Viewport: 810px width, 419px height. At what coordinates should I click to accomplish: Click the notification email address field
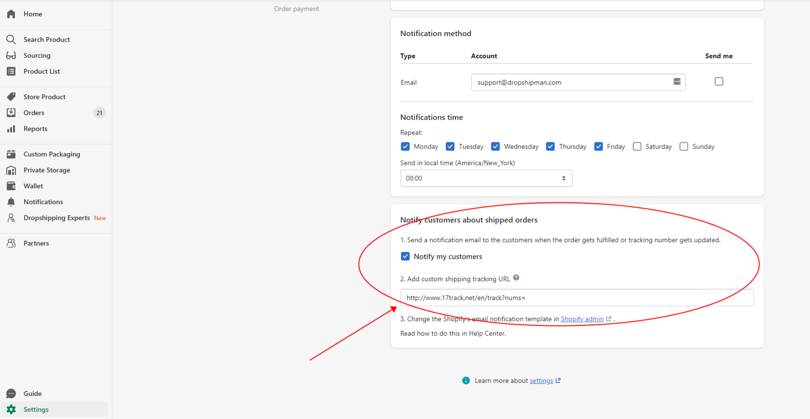[x=578, y=82]
